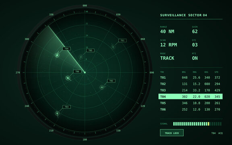232x145 pixels.
Task: Click the 000 bearing label on bezel
Action: 85,6
